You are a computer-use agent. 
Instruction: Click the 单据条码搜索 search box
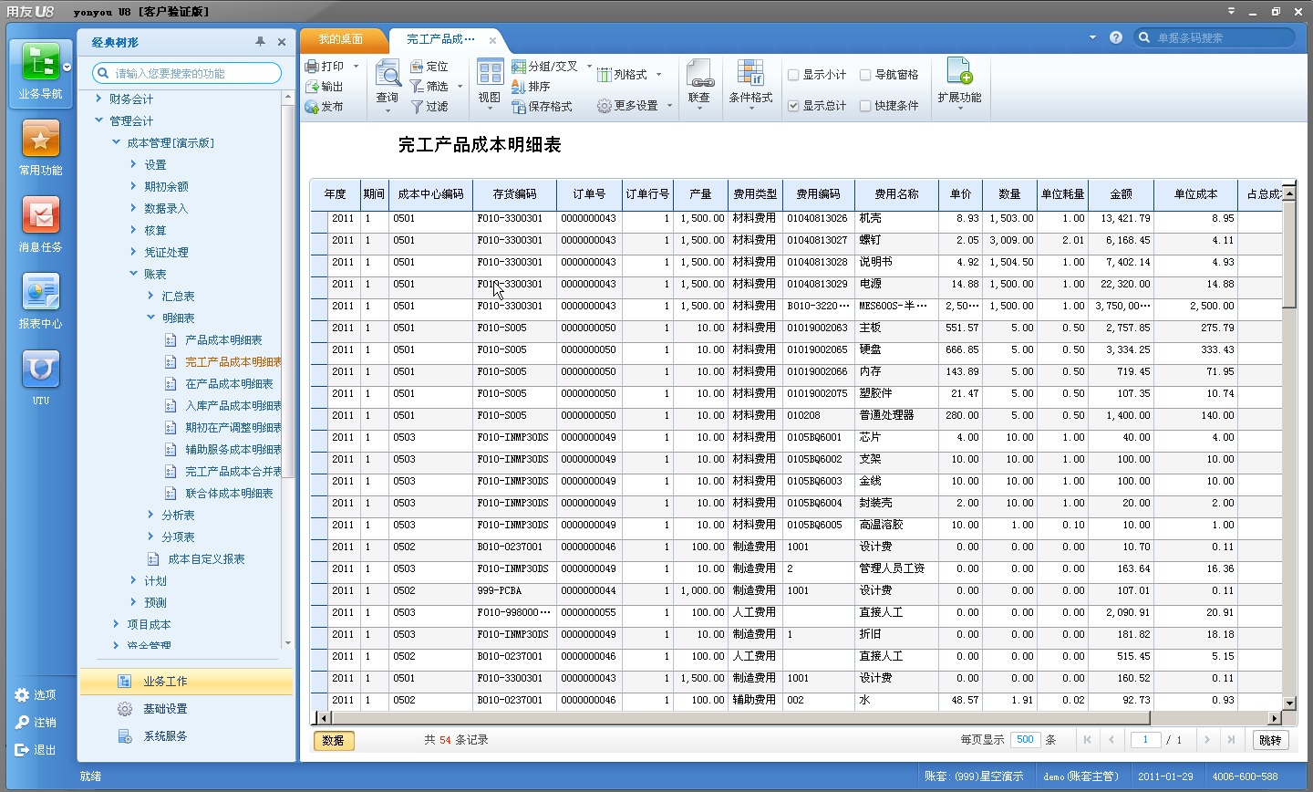tap(1215, 37)
